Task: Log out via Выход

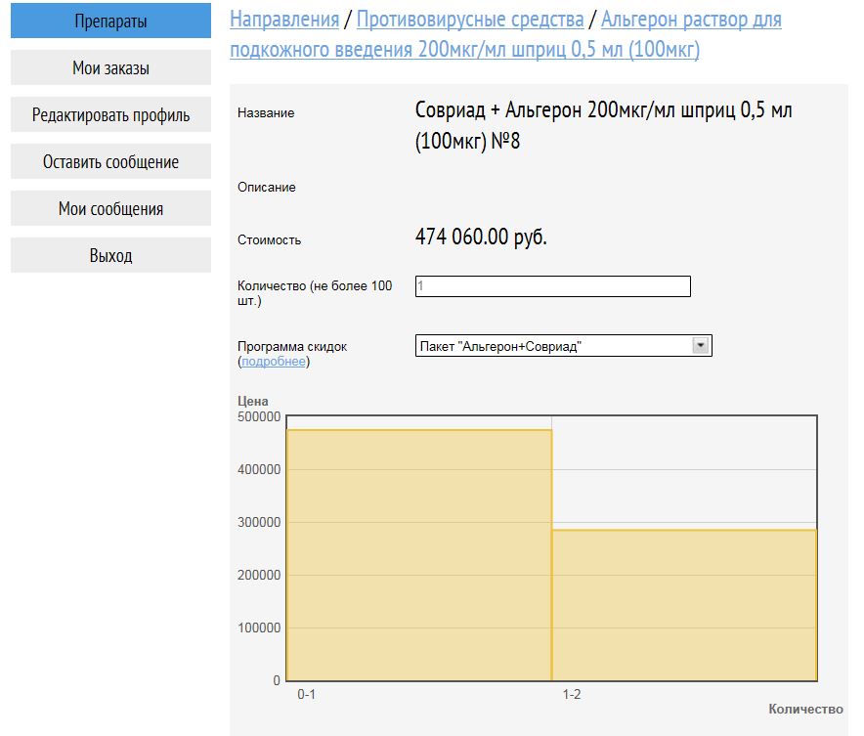Action: 110,255
